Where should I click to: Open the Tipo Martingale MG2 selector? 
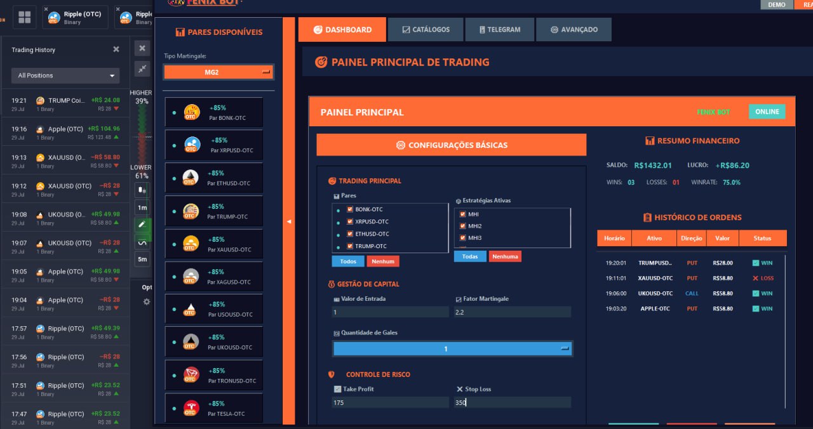click(218, 72)
